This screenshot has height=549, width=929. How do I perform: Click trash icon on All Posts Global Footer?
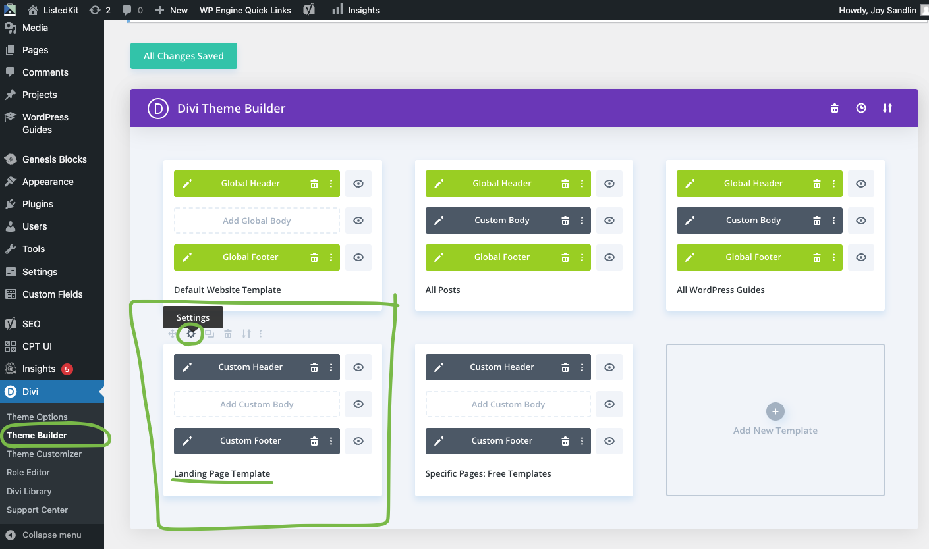[x=565, y=257]
